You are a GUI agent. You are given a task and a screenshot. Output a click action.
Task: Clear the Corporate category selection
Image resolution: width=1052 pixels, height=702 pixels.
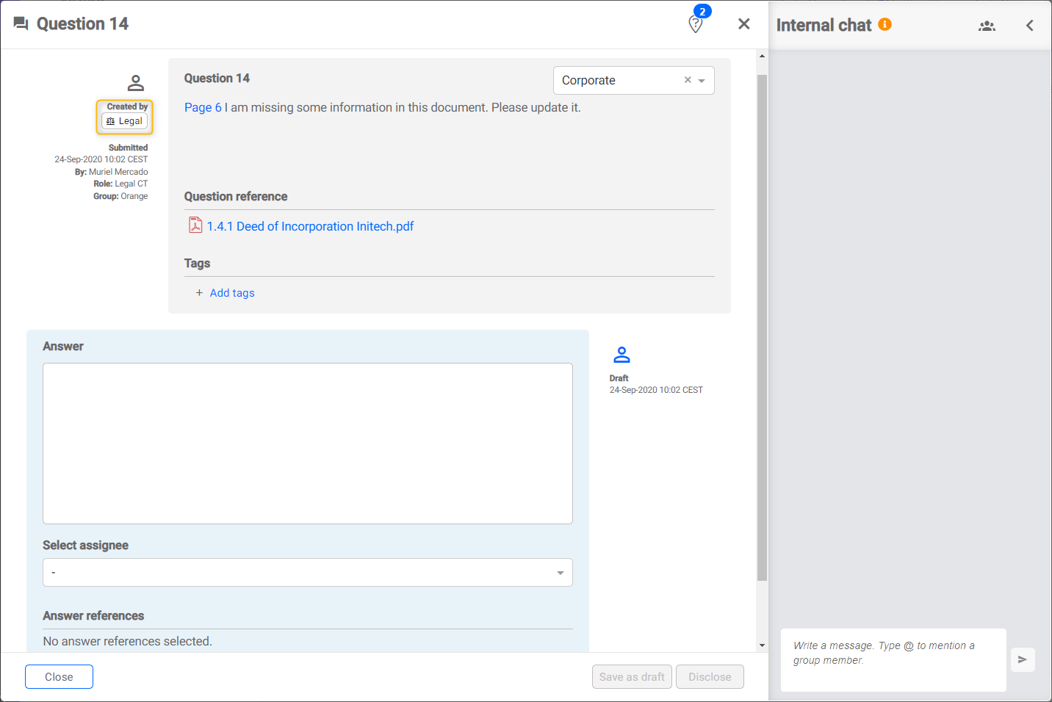(688, 80)
